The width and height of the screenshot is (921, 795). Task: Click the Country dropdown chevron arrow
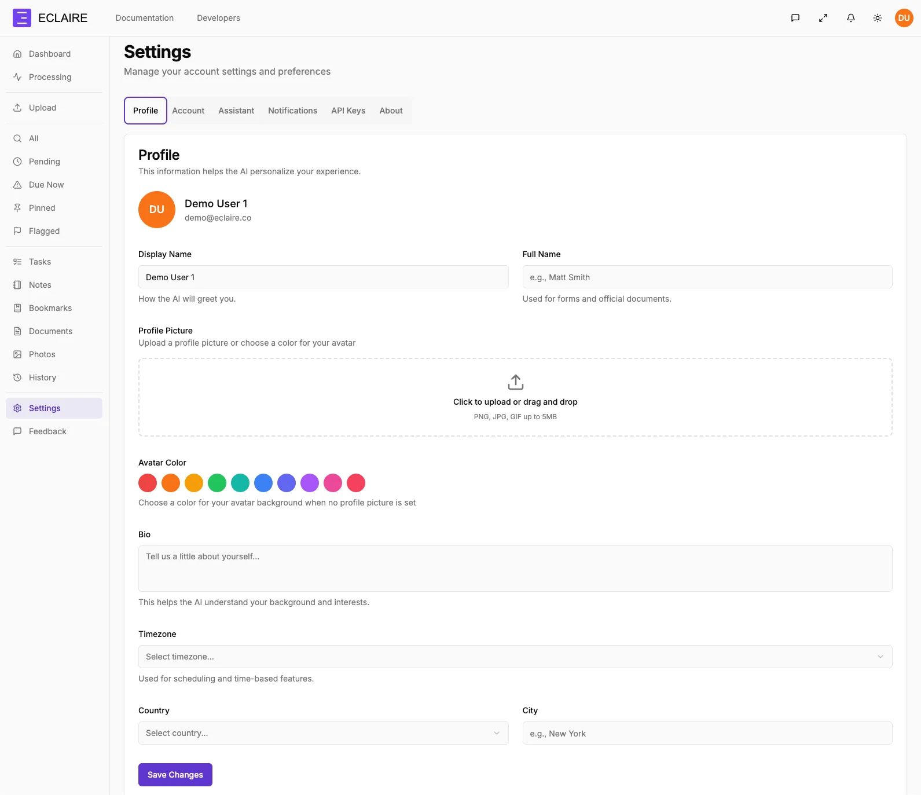497,733
